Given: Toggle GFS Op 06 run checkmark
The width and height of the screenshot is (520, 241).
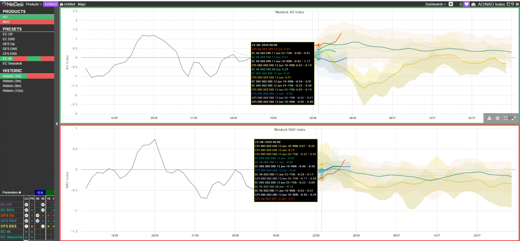Looking at the screenshot, I should click(38, 215).
